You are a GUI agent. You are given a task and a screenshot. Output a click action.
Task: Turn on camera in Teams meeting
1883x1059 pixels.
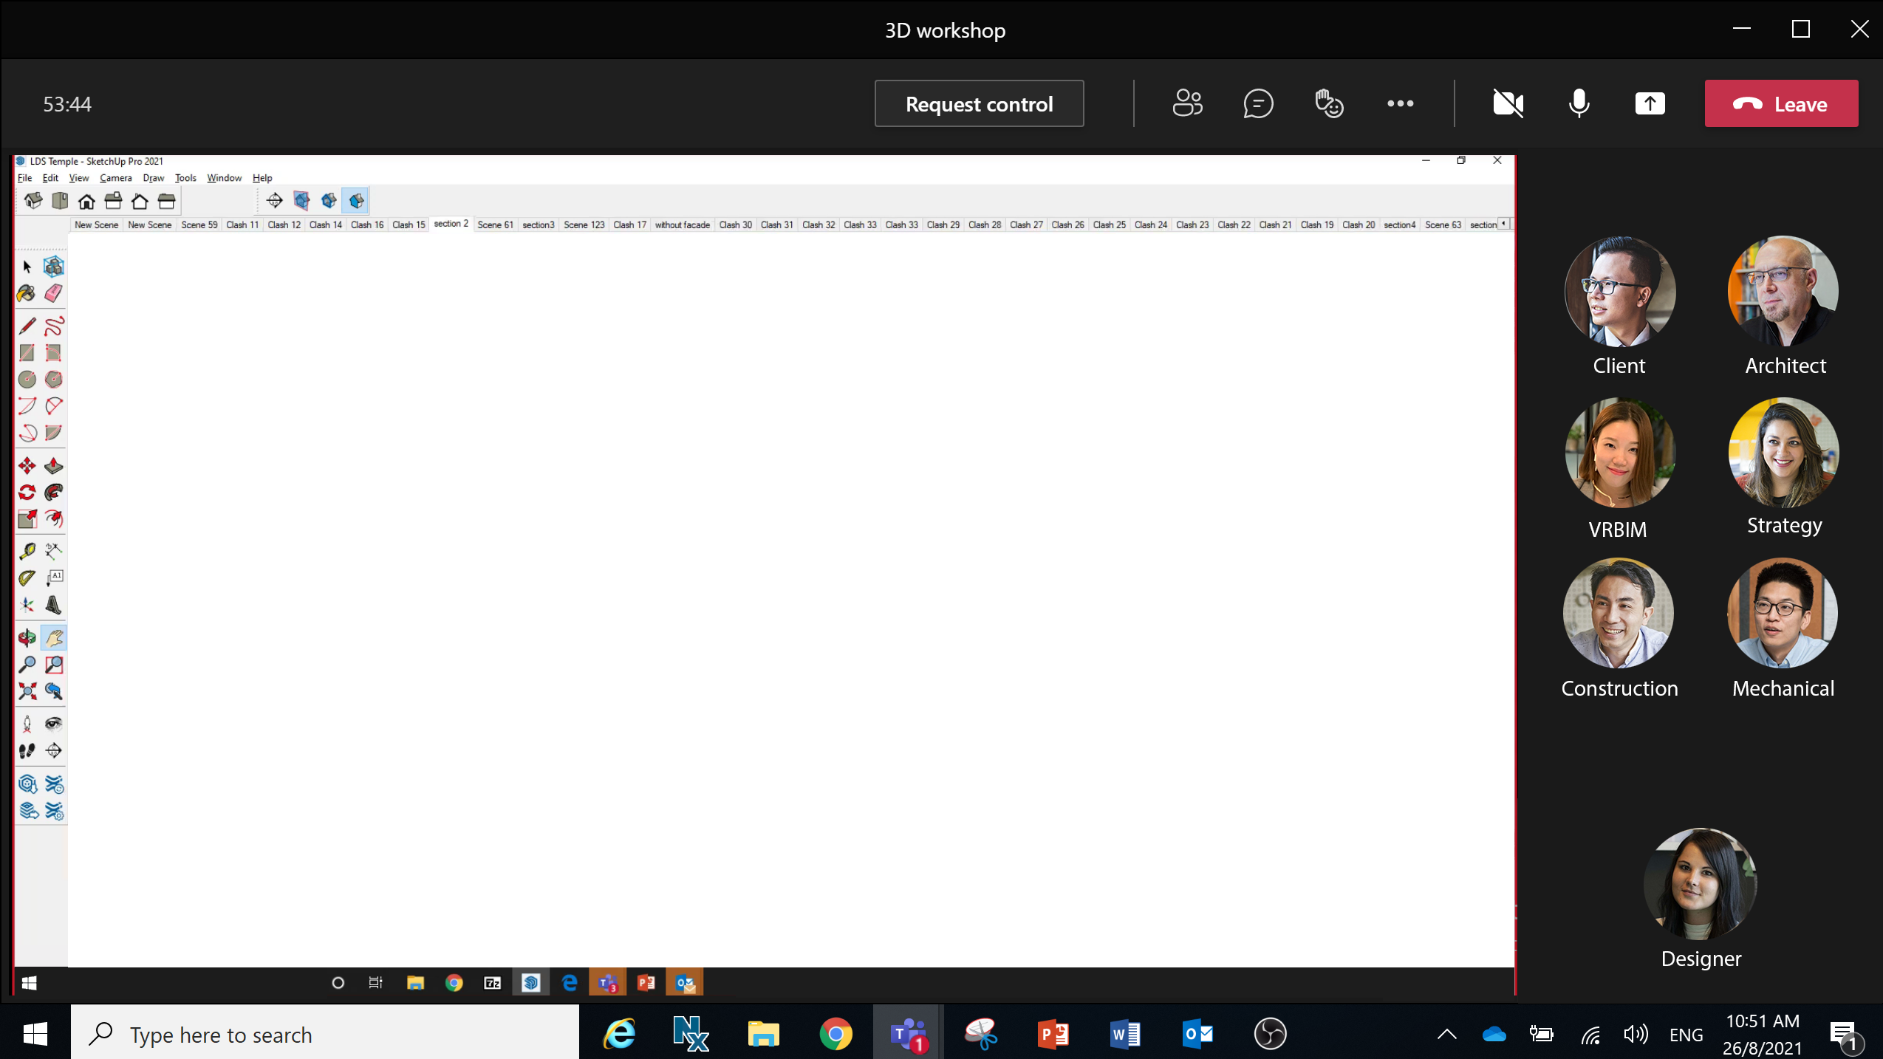(x=1508, y=104)
